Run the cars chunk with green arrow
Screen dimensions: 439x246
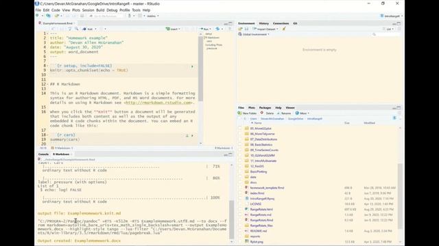click(x=192, y=135)
